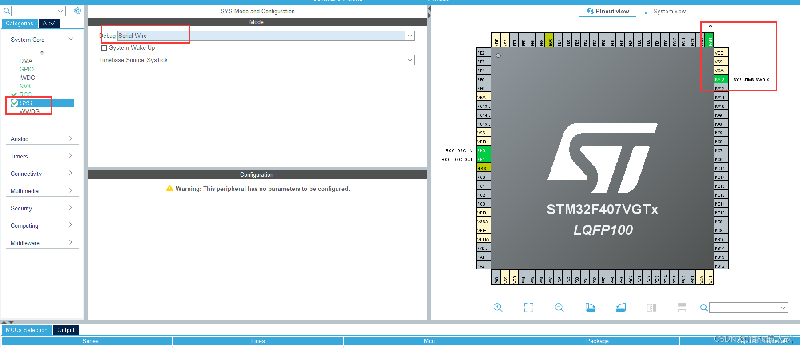This screenshot has height=348, width=800.
Task: Click the sort arrows above DMA
Action: coord(42,52)
